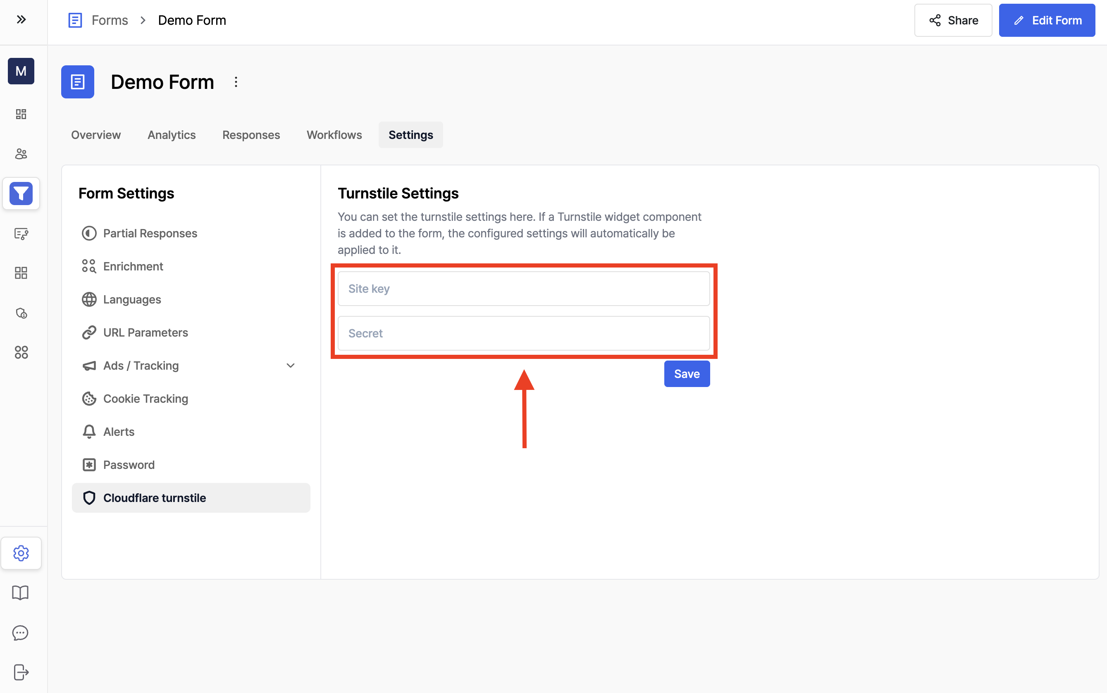The height and width of the screenshot is (693, 1107).
Task: Click the Edit Form button
Action: pyautogui.click(x=1046, y=20)
